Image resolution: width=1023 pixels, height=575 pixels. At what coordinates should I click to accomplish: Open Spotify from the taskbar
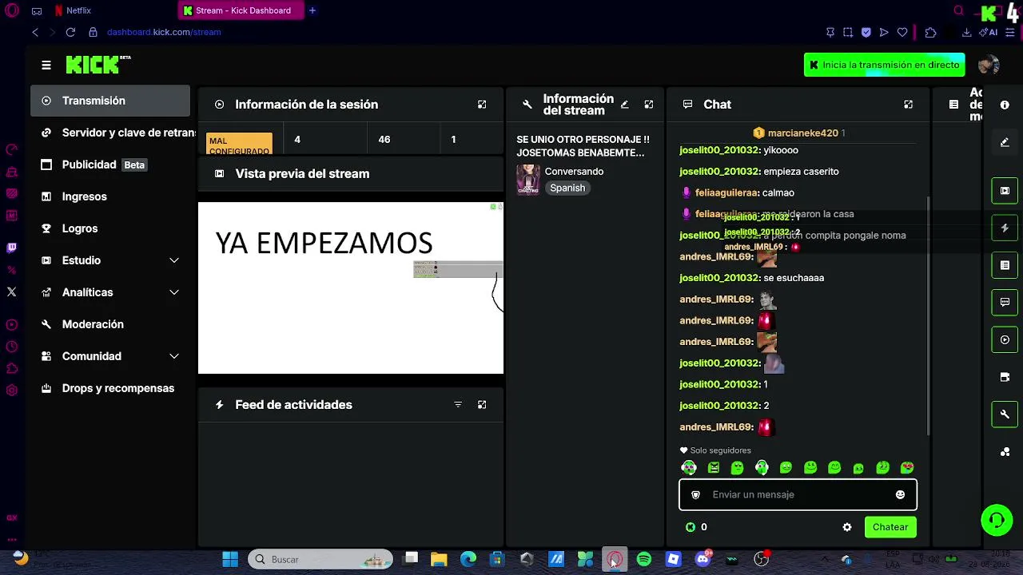tap(643, 559)
